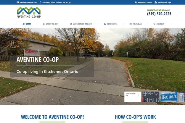Click the users icon beside Members Only Login
185x123 pixels.
click(x=156, y=2)
